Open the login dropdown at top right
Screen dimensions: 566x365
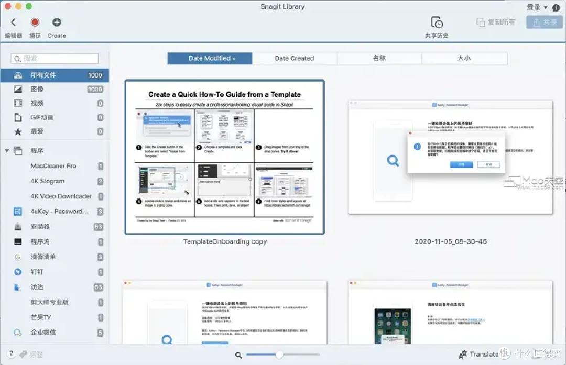pos(537,7)
